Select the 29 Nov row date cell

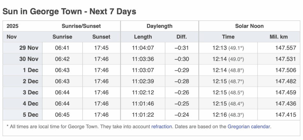[x=29, y=48]
